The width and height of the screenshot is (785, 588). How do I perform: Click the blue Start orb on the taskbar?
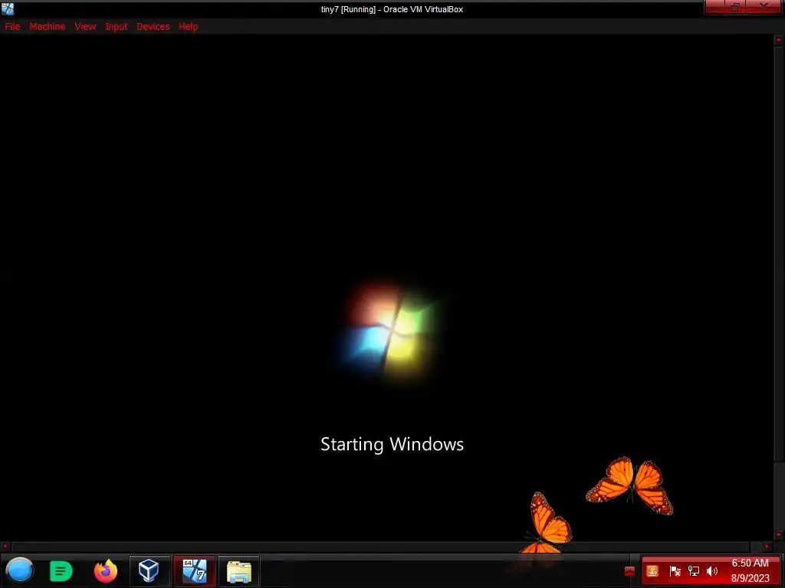click(x=19, y=570)
